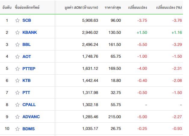Open the ADVANC stock link
The width and height of the screenshot is (189, 136).
pyautogui.click(x=31, y=117)
